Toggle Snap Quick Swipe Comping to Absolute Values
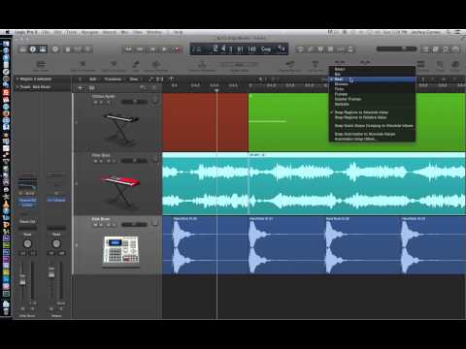This screenshot has width=466, height=349. tap(372, 126)
